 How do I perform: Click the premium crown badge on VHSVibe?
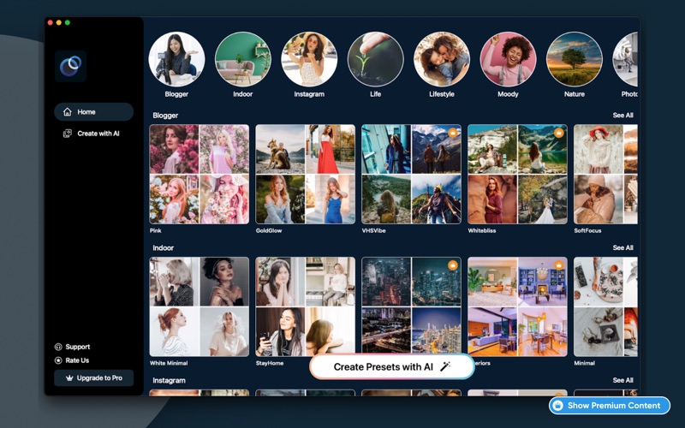[453, 133]
